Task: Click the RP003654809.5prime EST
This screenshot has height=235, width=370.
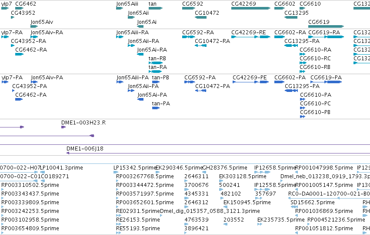Action: tap(2, 233)
